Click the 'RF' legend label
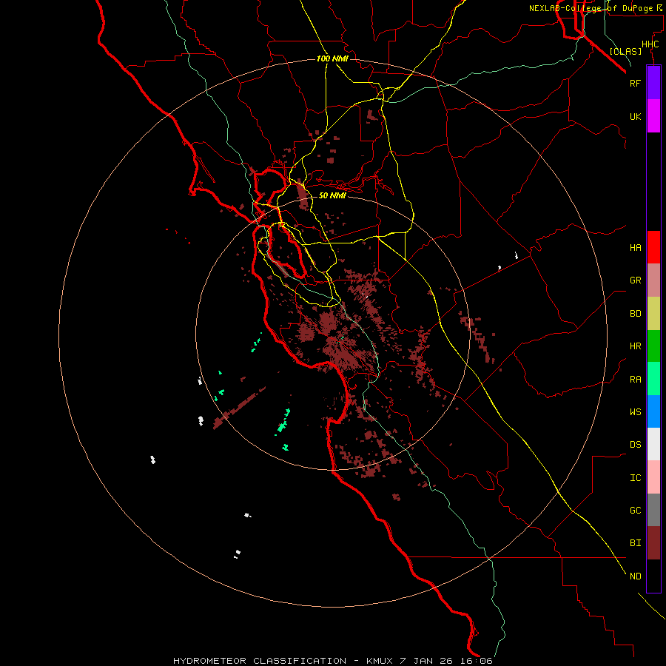The image size is (666, 666). (635, 83)
